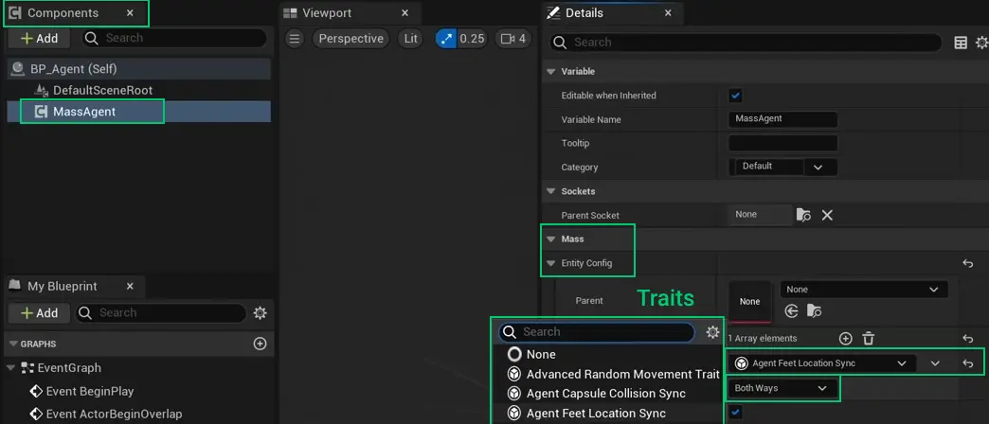
Task: Toggle the scale snapping 0.25 button
Action: (461, 39)
